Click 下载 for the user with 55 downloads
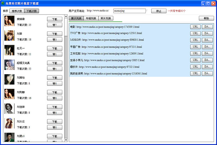The width and height of the screenshot is (217, 145). (54, 63)
